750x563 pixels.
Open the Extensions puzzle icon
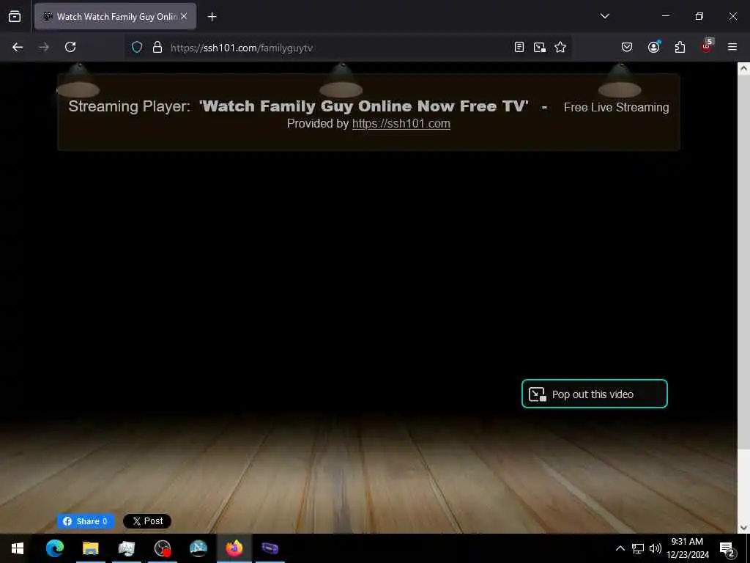(x=680, y=47)
